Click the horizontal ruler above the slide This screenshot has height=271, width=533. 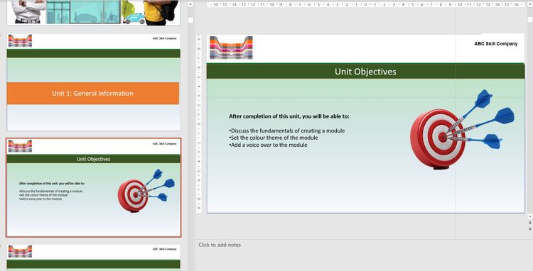365,4
